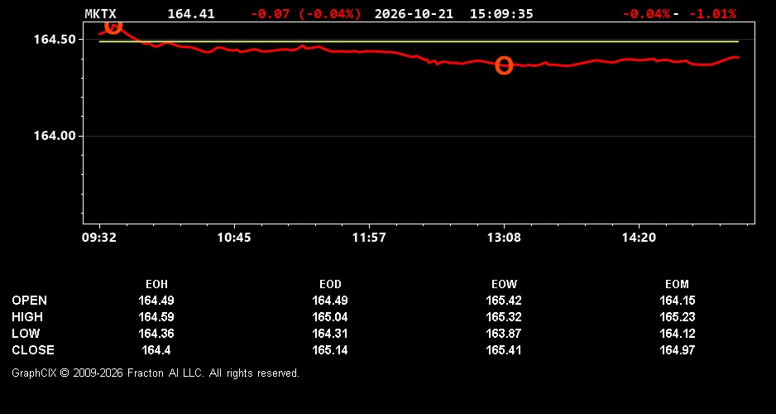The height and width of the screenshot is (414, 776).
Task: Select the EOM high value 165.23
Action: pos(677,317)
